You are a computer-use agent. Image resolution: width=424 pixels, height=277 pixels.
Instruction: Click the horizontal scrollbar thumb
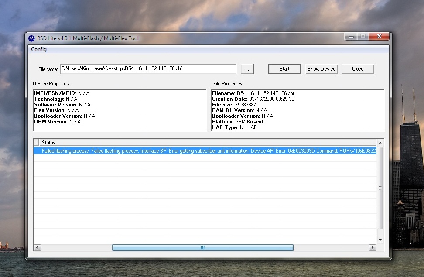(203, 247)
